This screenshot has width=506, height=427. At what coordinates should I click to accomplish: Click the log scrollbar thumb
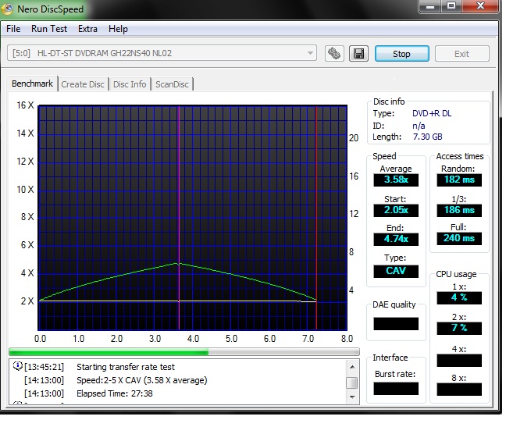[x=352, y=383]
